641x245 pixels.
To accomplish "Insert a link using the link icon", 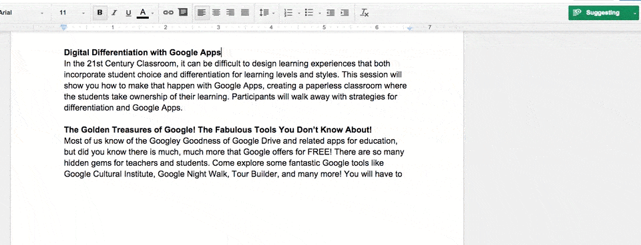I will (x=168, y=13).
